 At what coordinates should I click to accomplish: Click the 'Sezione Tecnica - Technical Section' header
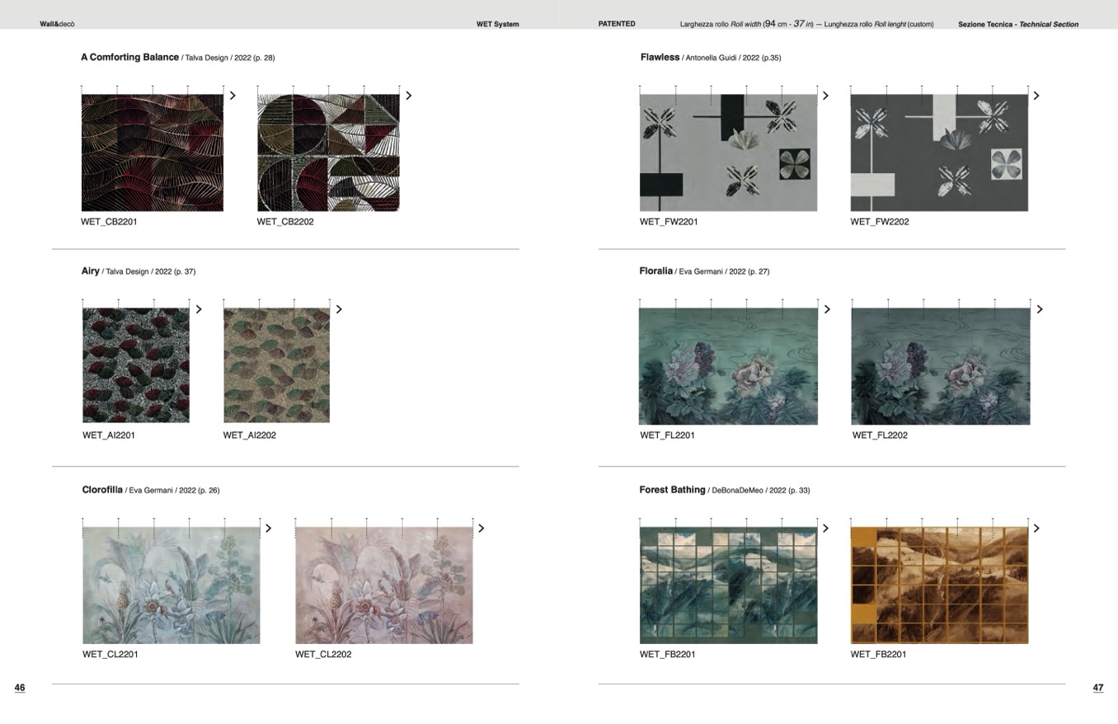1017,24
